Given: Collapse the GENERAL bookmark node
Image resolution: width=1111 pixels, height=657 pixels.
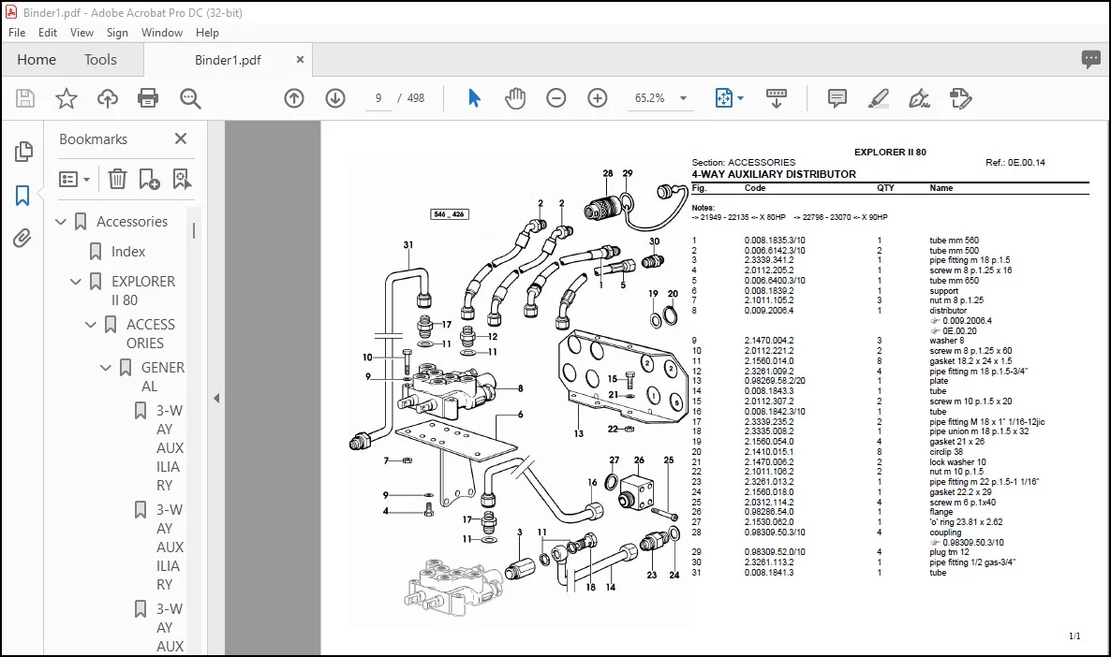Looking at the screenshot, I should coord(106,368).
